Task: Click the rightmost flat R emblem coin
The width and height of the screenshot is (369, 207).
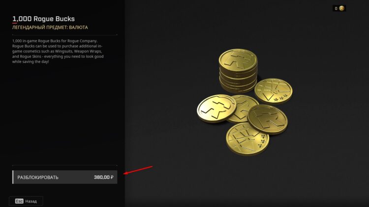Action: coord(268,120)
